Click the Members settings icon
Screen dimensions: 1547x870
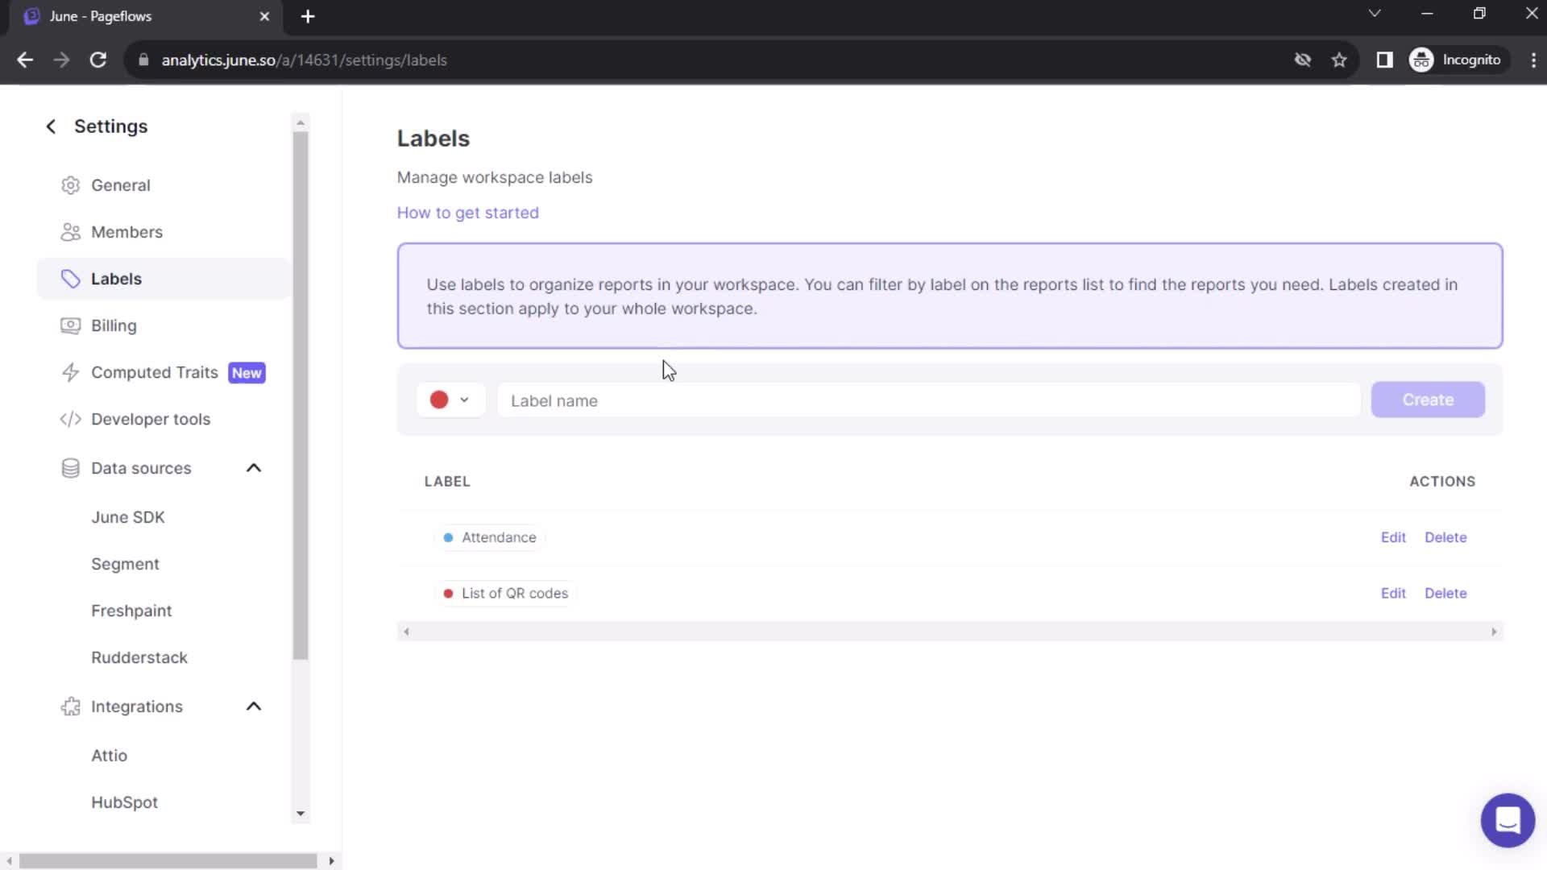70,231
